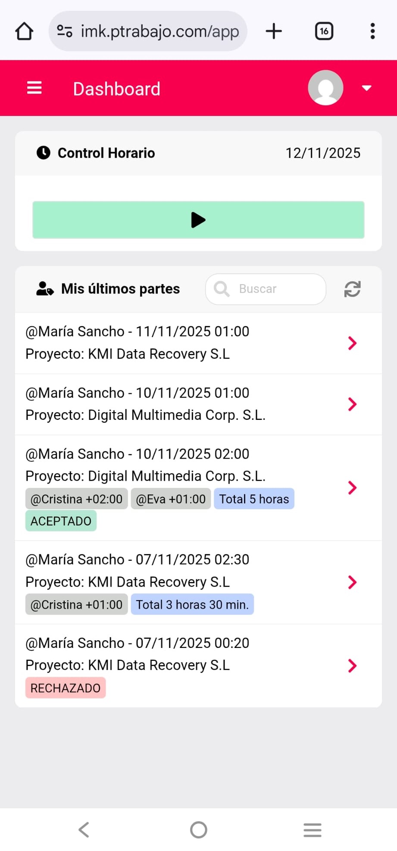Click the user avatar profile picture

(325, 88)
